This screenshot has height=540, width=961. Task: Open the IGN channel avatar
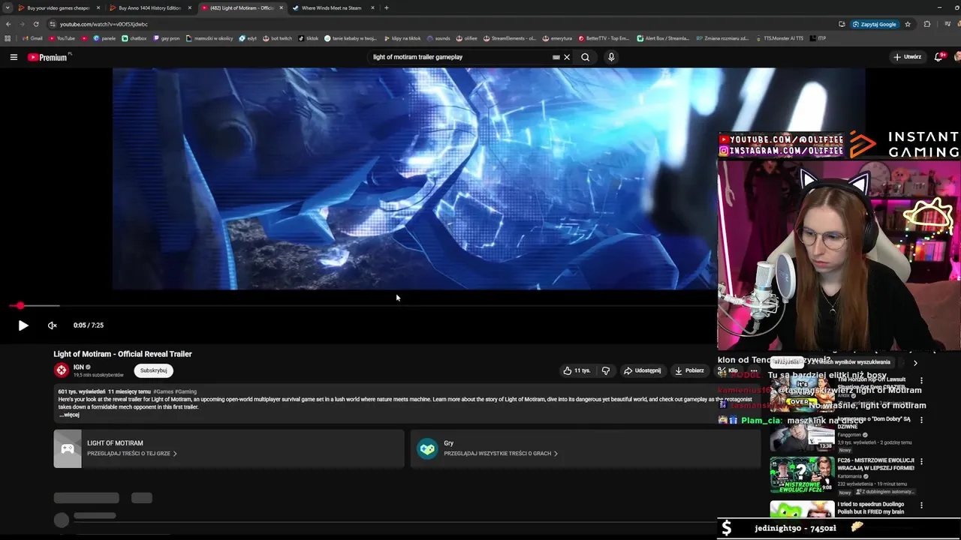click(62, 370)
